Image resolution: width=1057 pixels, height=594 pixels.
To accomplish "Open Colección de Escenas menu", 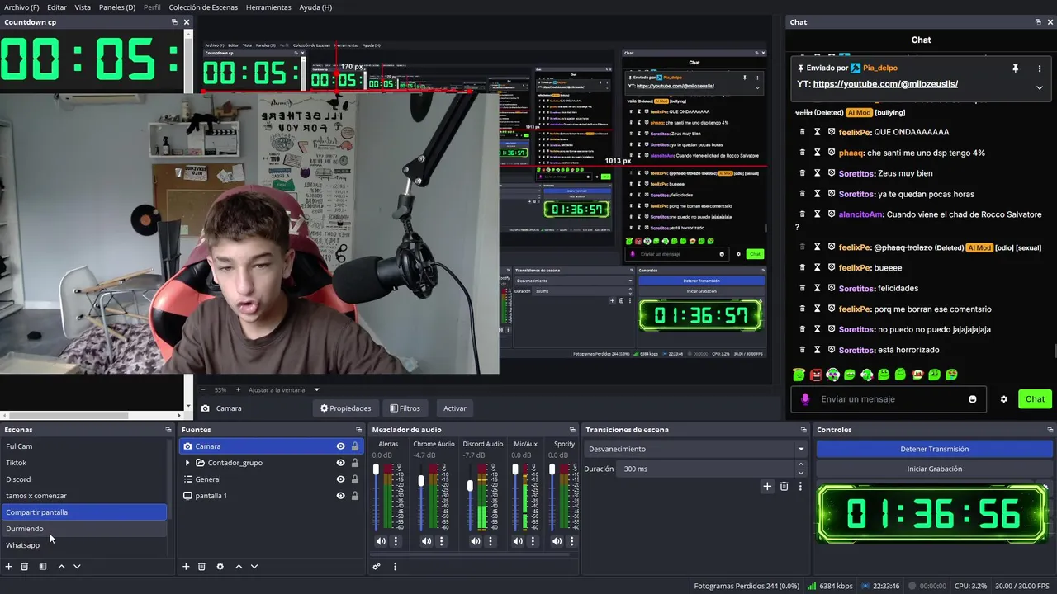I will (203, 7).
